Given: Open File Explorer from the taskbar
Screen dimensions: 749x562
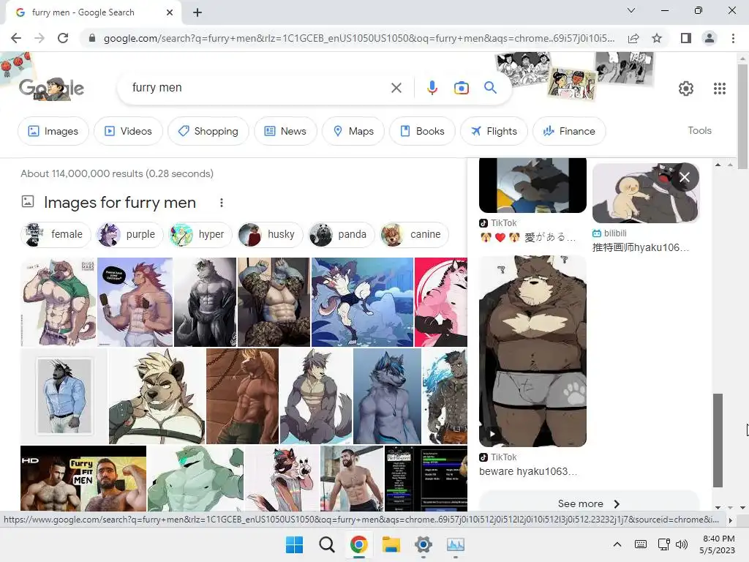Looking at the screenshot, I should 391,544.
